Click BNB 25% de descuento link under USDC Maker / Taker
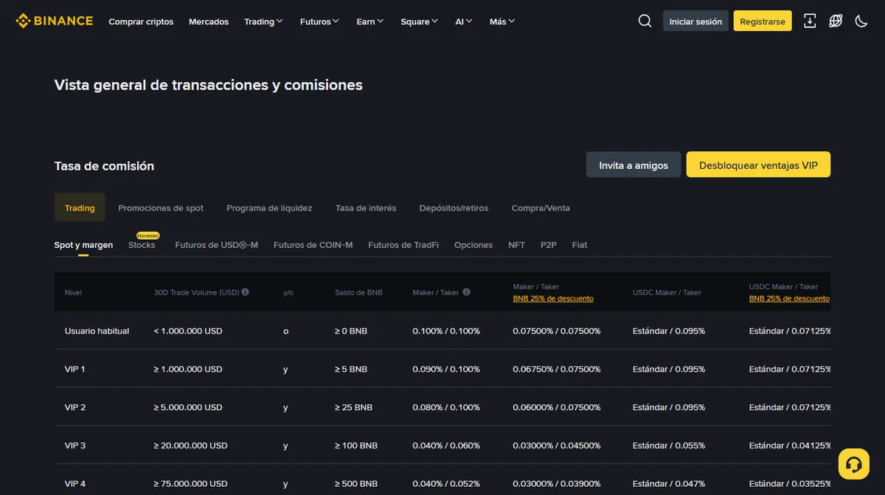 pos(789,299)
